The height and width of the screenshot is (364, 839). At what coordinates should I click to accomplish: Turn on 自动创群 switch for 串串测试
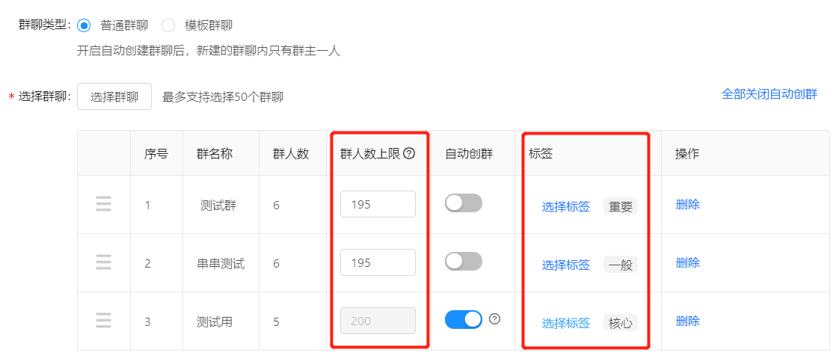tap(464, 262)
